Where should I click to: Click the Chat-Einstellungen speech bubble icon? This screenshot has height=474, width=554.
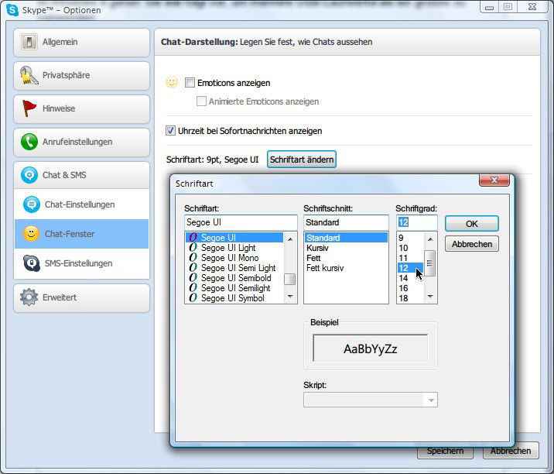pyautogui.click(x=32, y=204)
